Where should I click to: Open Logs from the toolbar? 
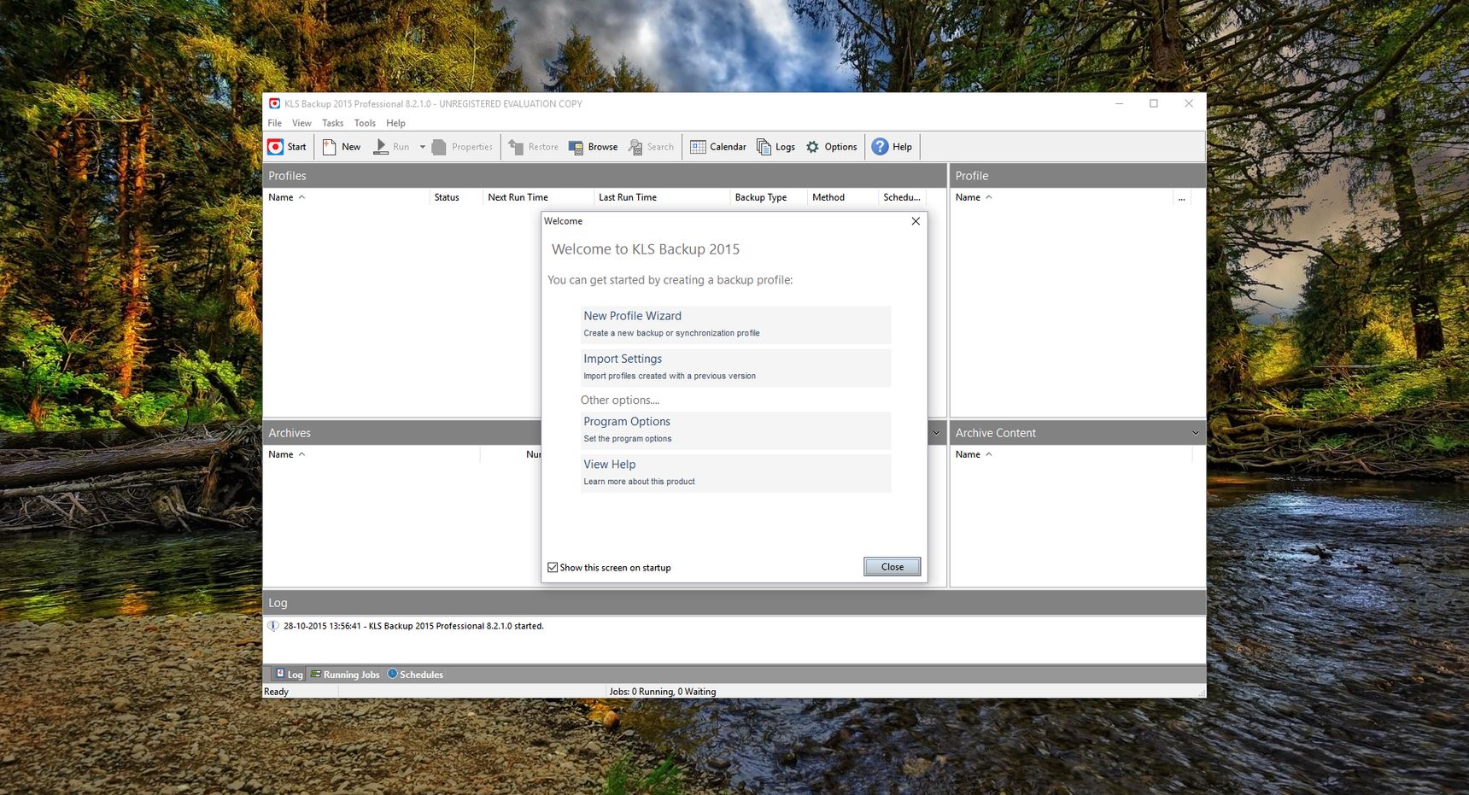[x=775, y=147]
